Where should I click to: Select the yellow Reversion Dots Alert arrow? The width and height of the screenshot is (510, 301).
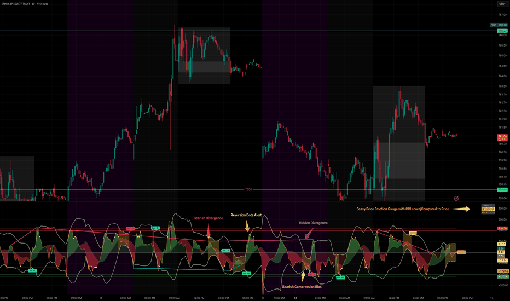[247, 226]
